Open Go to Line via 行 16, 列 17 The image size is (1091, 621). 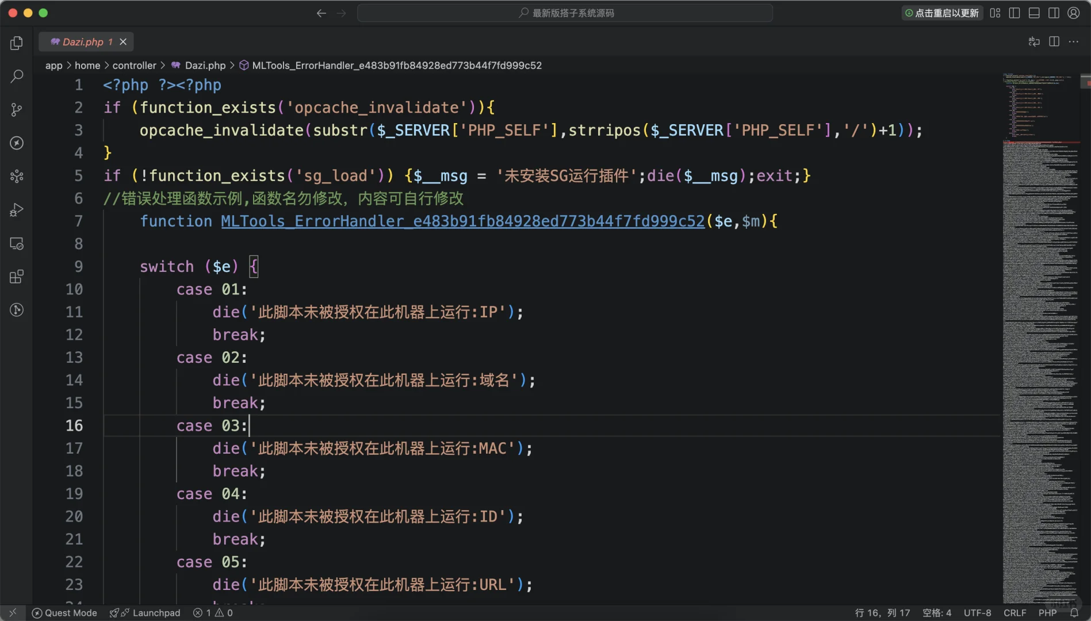pyautogui.click(x=882, y=613)
